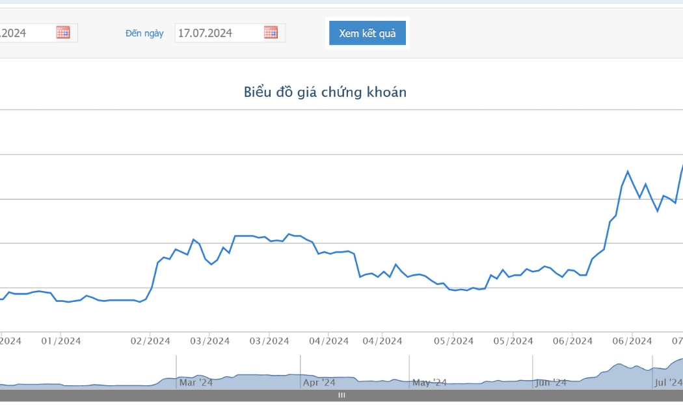This screenshot has width=683, height=410.
Task: Click the chart title Biểu đồ giá chứng khoán
Action: coord(325,92)
